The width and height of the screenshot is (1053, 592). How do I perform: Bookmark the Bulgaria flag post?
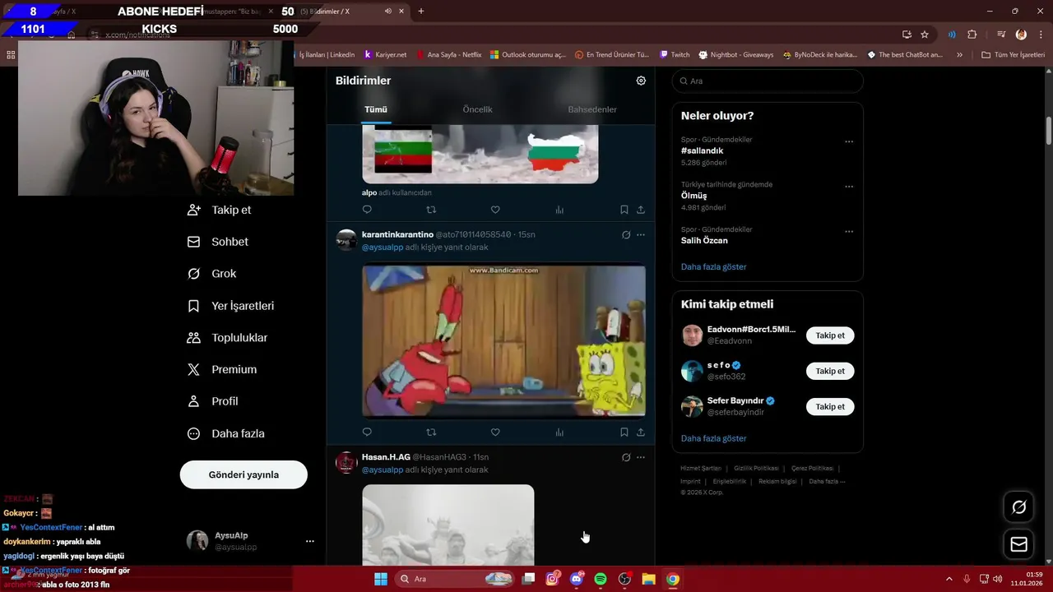pyautogui.click(x=624, y=210)
